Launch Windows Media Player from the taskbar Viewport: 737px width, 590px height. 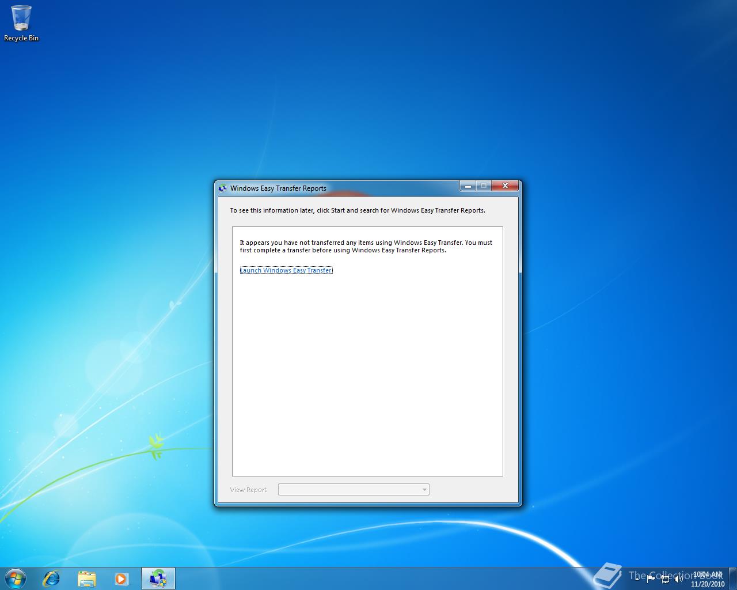click(x=121, y=578)
